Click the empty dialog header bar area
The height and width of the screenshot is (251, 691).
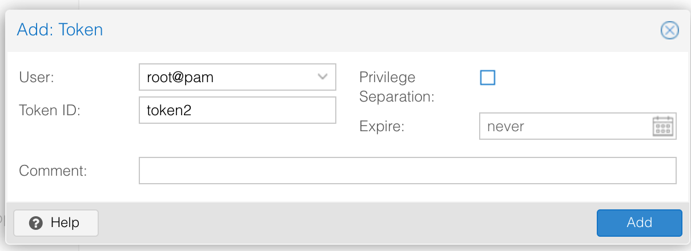[x=371, y=30]
